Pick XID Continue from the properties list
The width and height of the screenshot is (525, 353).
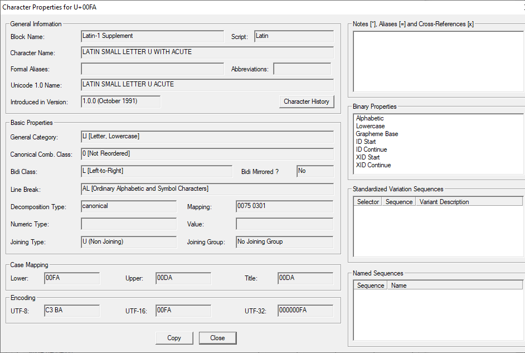point(373,165)
